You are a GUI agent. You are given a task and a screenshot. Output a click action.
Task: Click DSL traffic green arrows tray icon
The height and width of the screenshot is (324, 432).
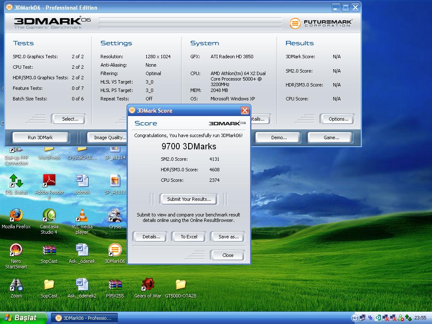coord(408,318)
